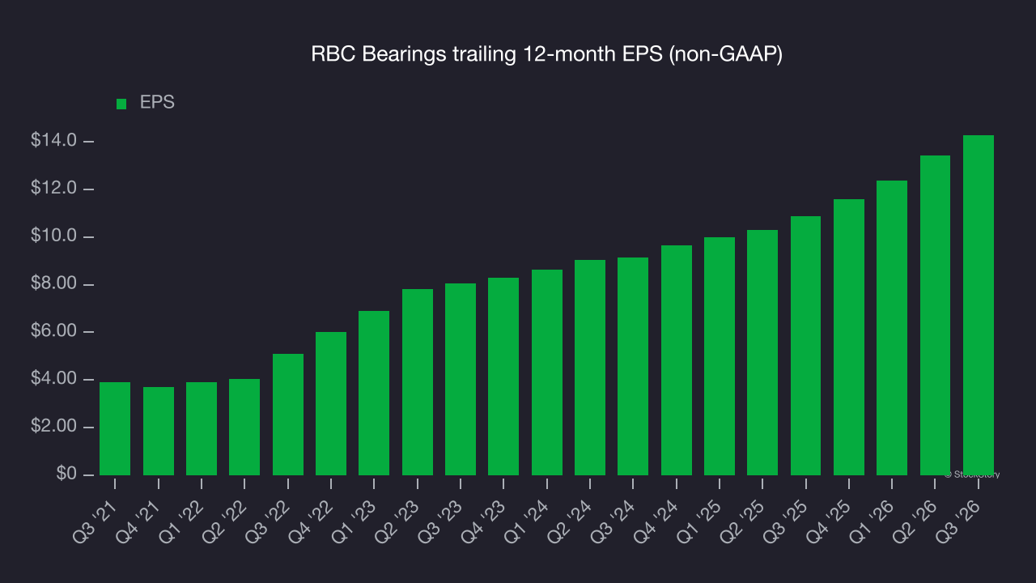This screenshot has width=1036, height=583.
Task: Click the EPS bar for Q1 '22
Action: (202, 428)
